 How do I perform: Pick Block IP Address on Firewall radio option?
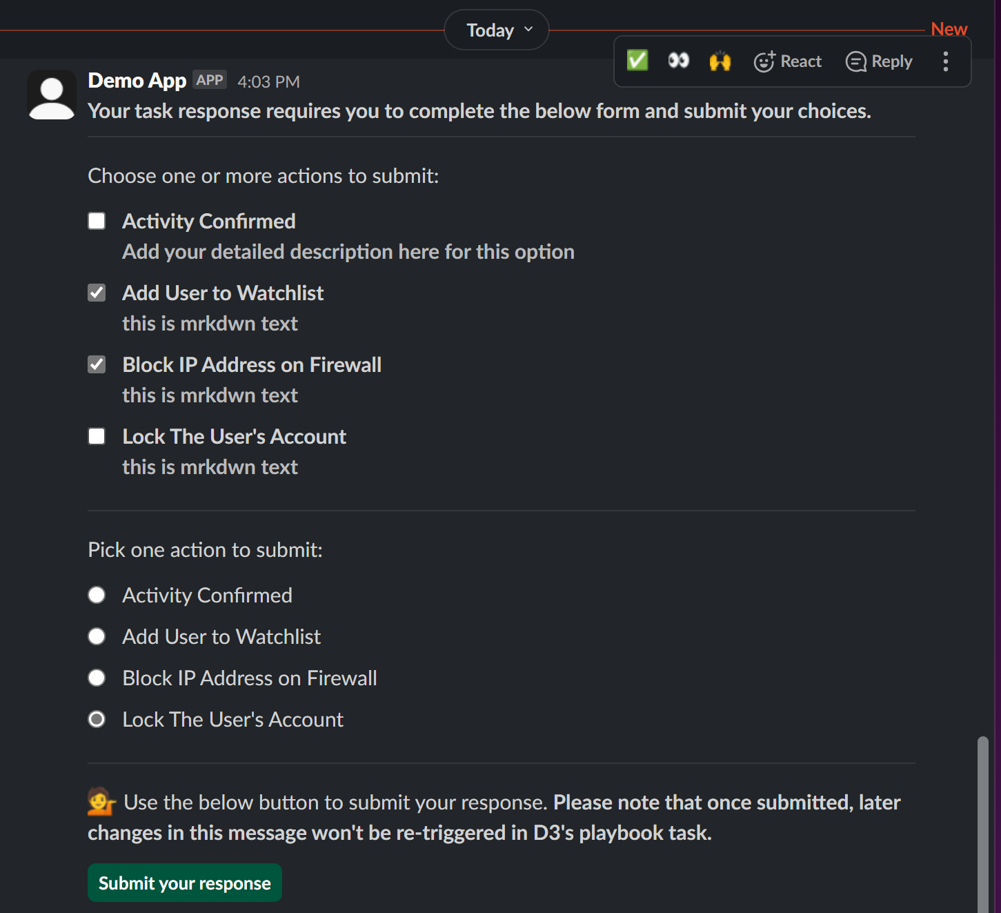pos(97,678)
